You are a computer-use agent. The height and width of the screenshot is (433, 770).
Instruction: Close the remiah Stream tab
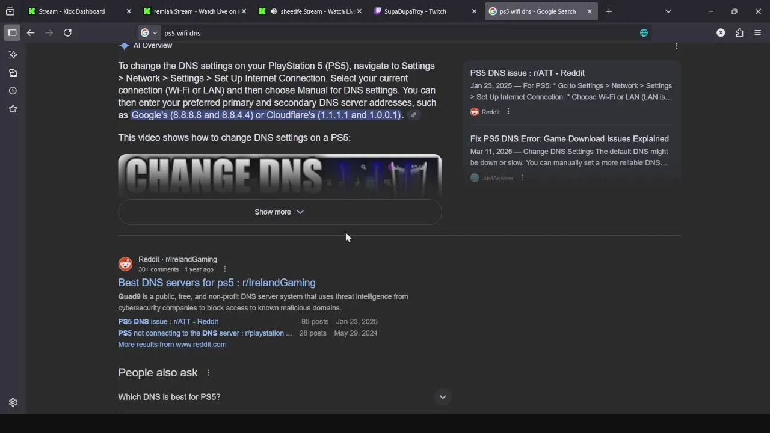pyautogui.click(x=244, y=11)
